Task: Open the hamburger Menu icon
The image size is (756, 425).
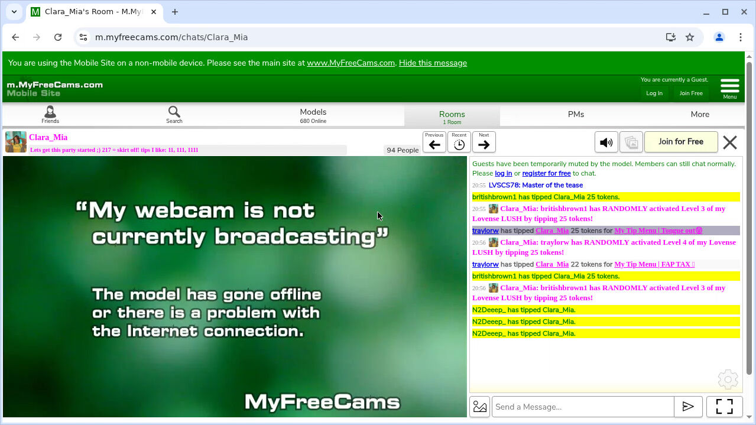Action: point(729,87)
